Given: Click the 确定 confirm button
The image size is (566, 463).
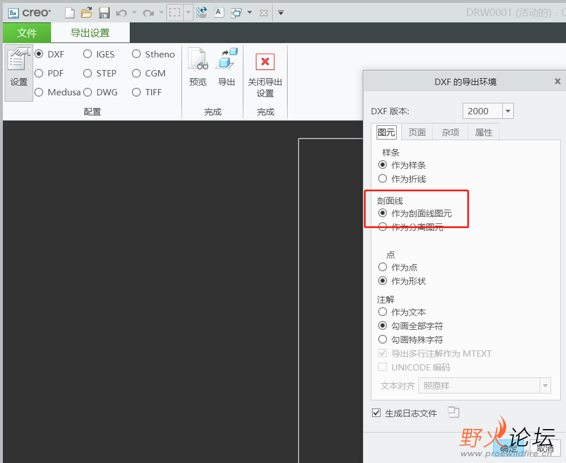Looking at the screenshot, I should point(509,449).
